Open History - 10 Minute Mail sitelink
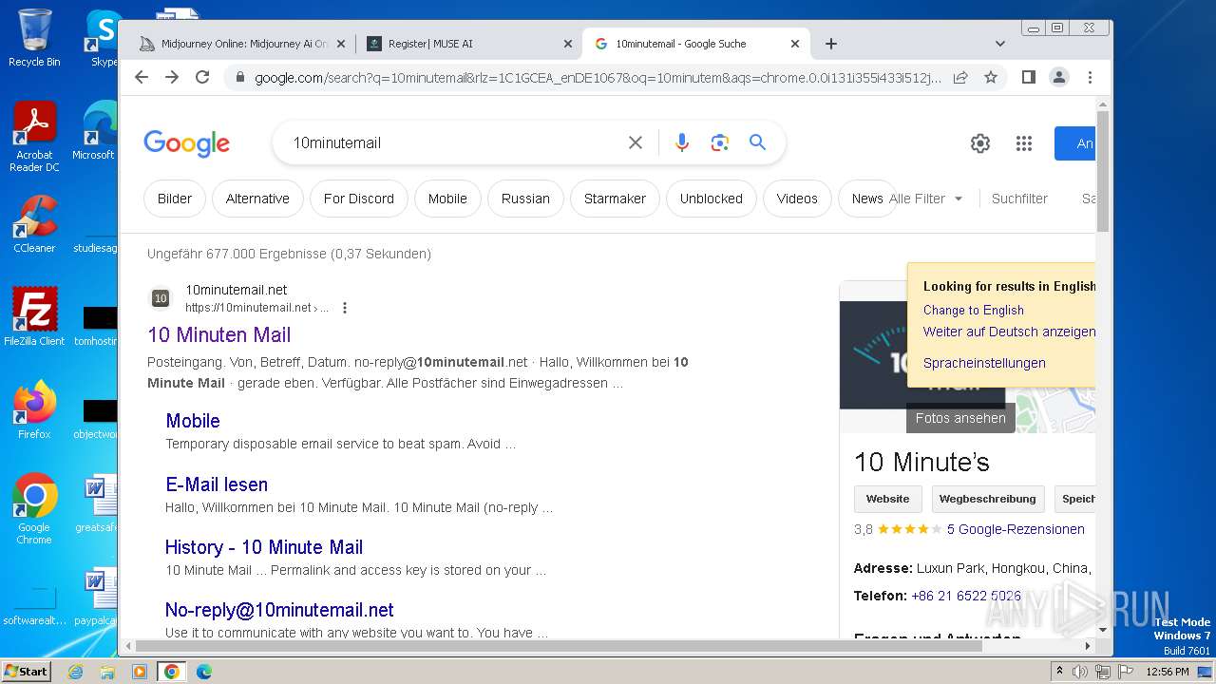The height and width of the screenshot is (684, 1216). pos(264,547)
